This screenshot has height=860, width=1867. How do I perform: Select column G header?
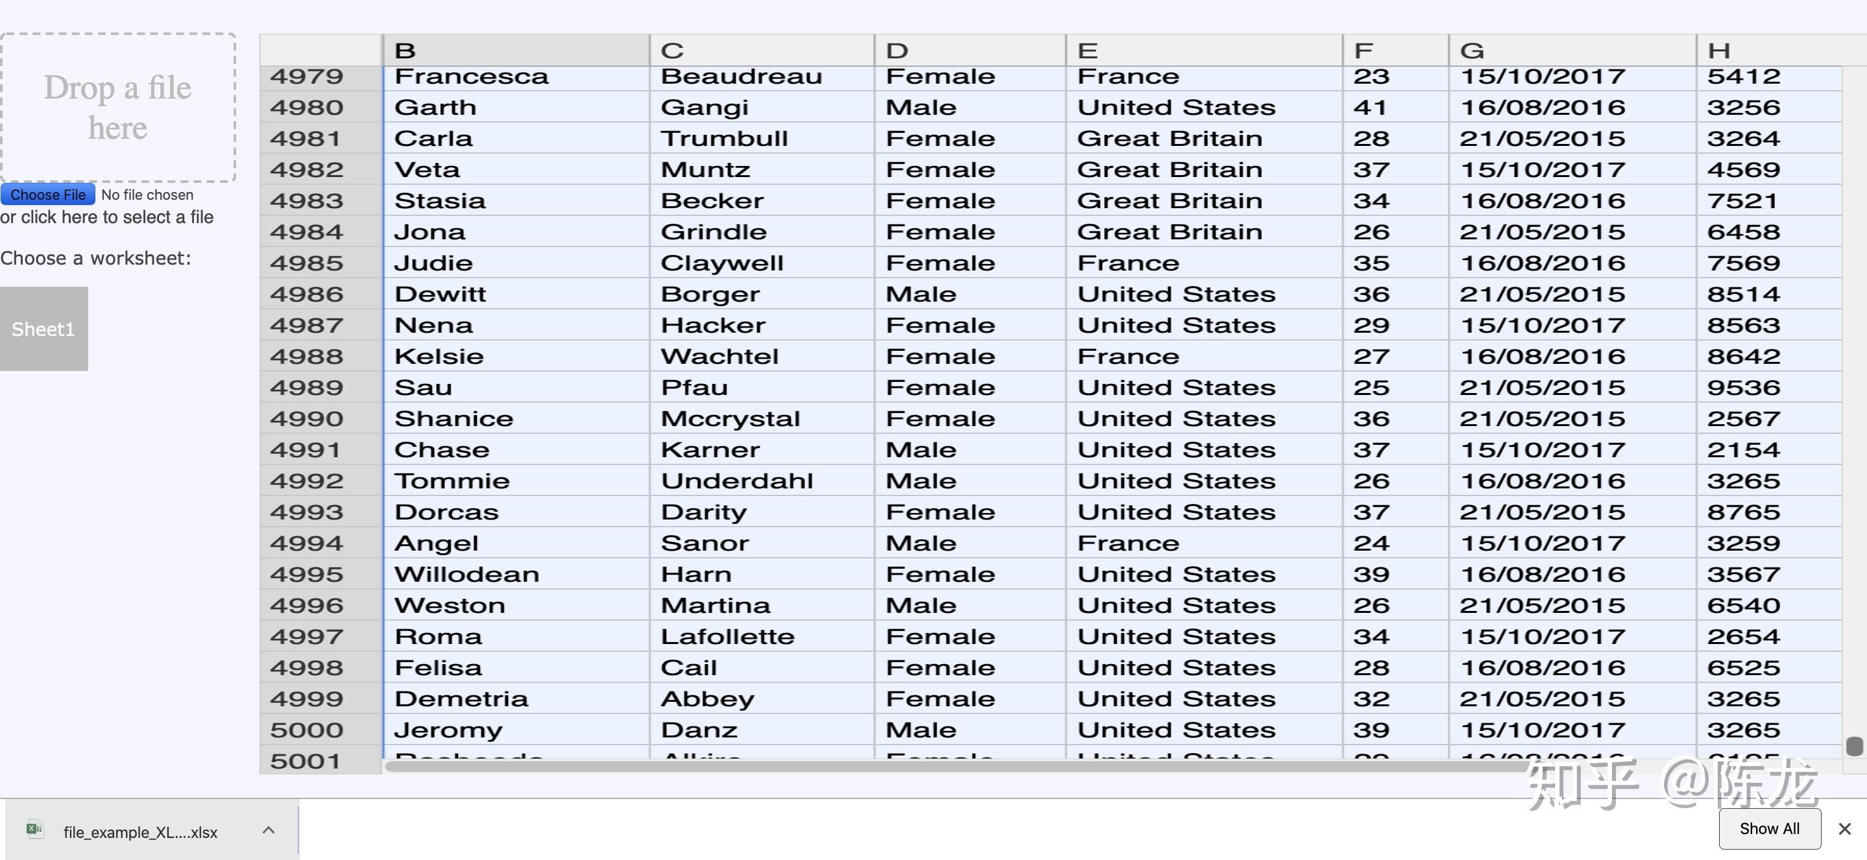pyautogui.click(x=1571, y=50)
